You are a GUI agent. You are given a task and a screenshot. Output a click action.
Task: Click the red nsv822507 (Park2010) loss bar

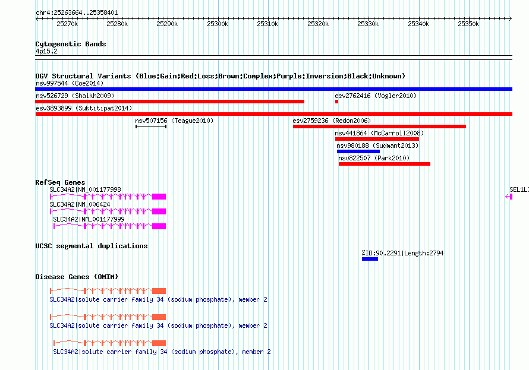coord(385,164)
